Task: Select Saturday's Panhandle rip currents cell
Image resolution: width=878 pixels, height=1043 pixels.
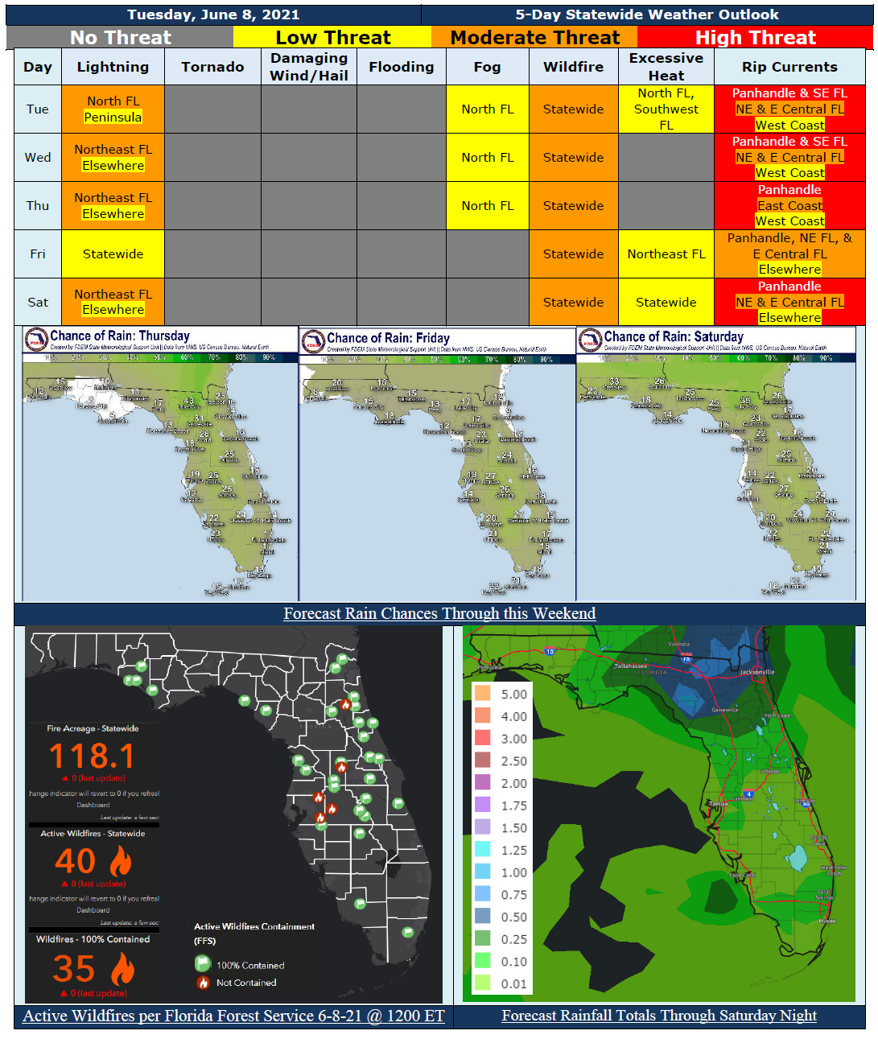Action: coord(789,287)
